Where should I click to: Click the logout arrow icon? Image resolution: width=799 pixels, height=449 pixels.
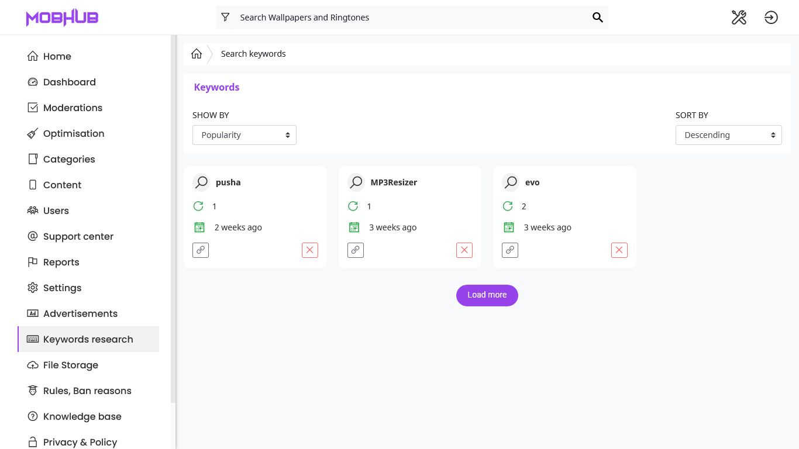[x=771, y=18]
